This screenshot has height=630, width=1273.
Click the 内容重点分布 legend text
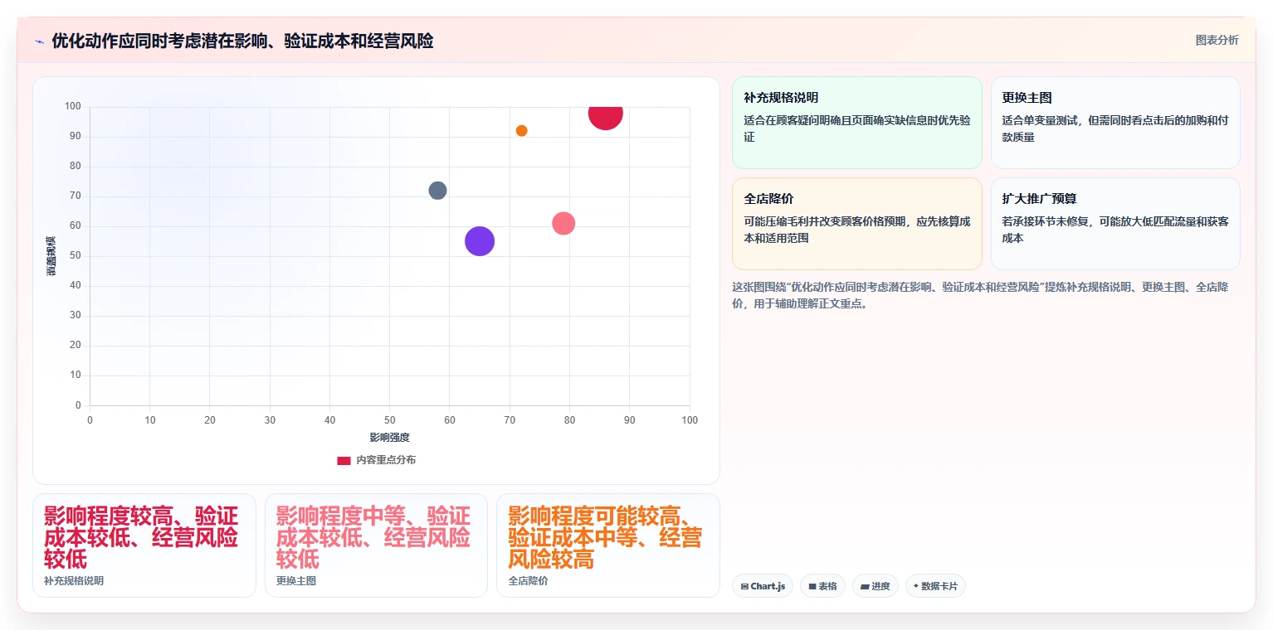point(386,460)
